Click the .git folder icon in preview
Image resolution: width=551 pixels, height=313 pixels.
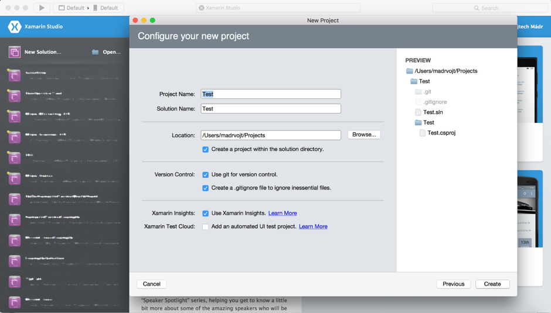coord(418,92)
